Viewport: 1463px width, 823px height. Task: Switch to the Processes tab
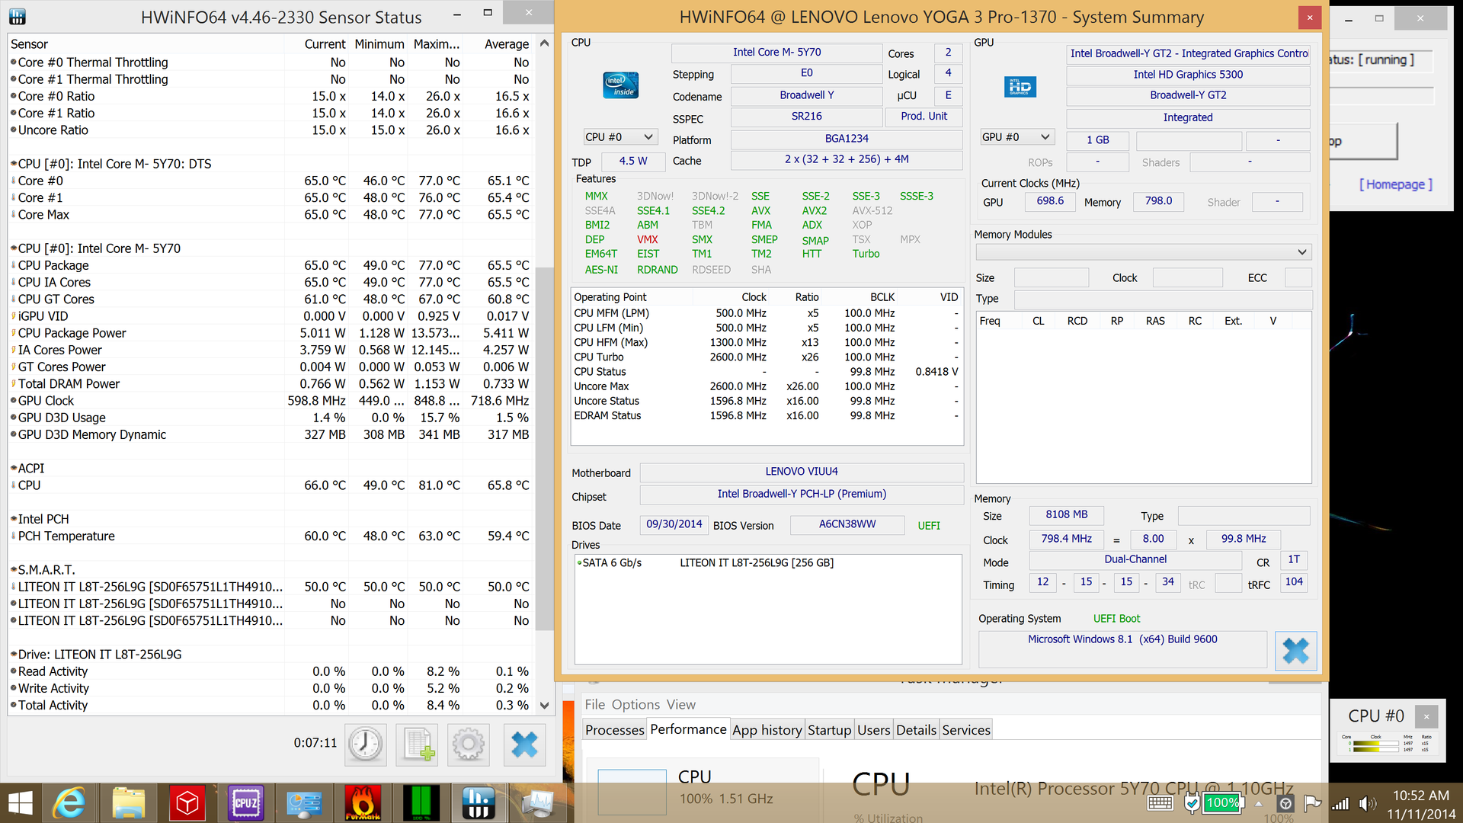tap(614, 730)
